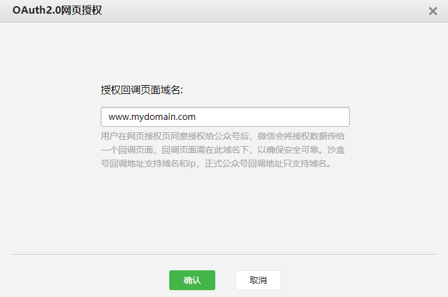
Task: Click the 授权回调页面域名 label
Action: (x=142, y=90)
